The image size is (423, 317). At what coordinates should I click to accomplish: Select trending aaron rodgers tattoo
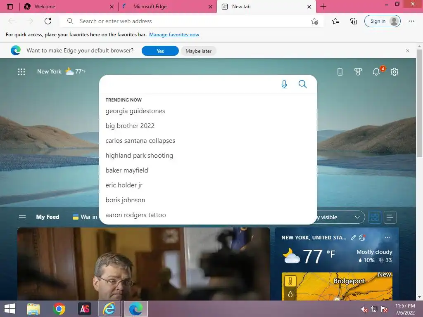coord(135,215)
